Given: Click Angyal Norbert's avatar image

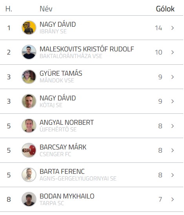Looking at the screenshot, I should click(x=29, y=126).
